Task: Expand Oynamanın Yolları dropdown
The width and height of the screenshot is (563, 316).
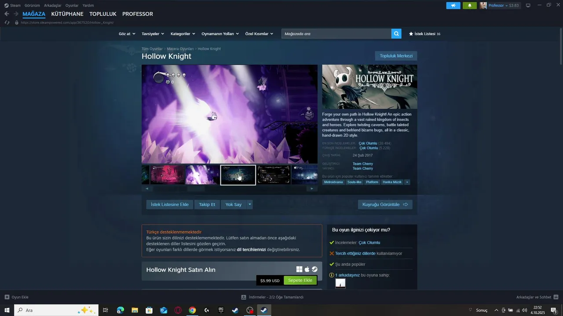Action: [x=220, y=34]
